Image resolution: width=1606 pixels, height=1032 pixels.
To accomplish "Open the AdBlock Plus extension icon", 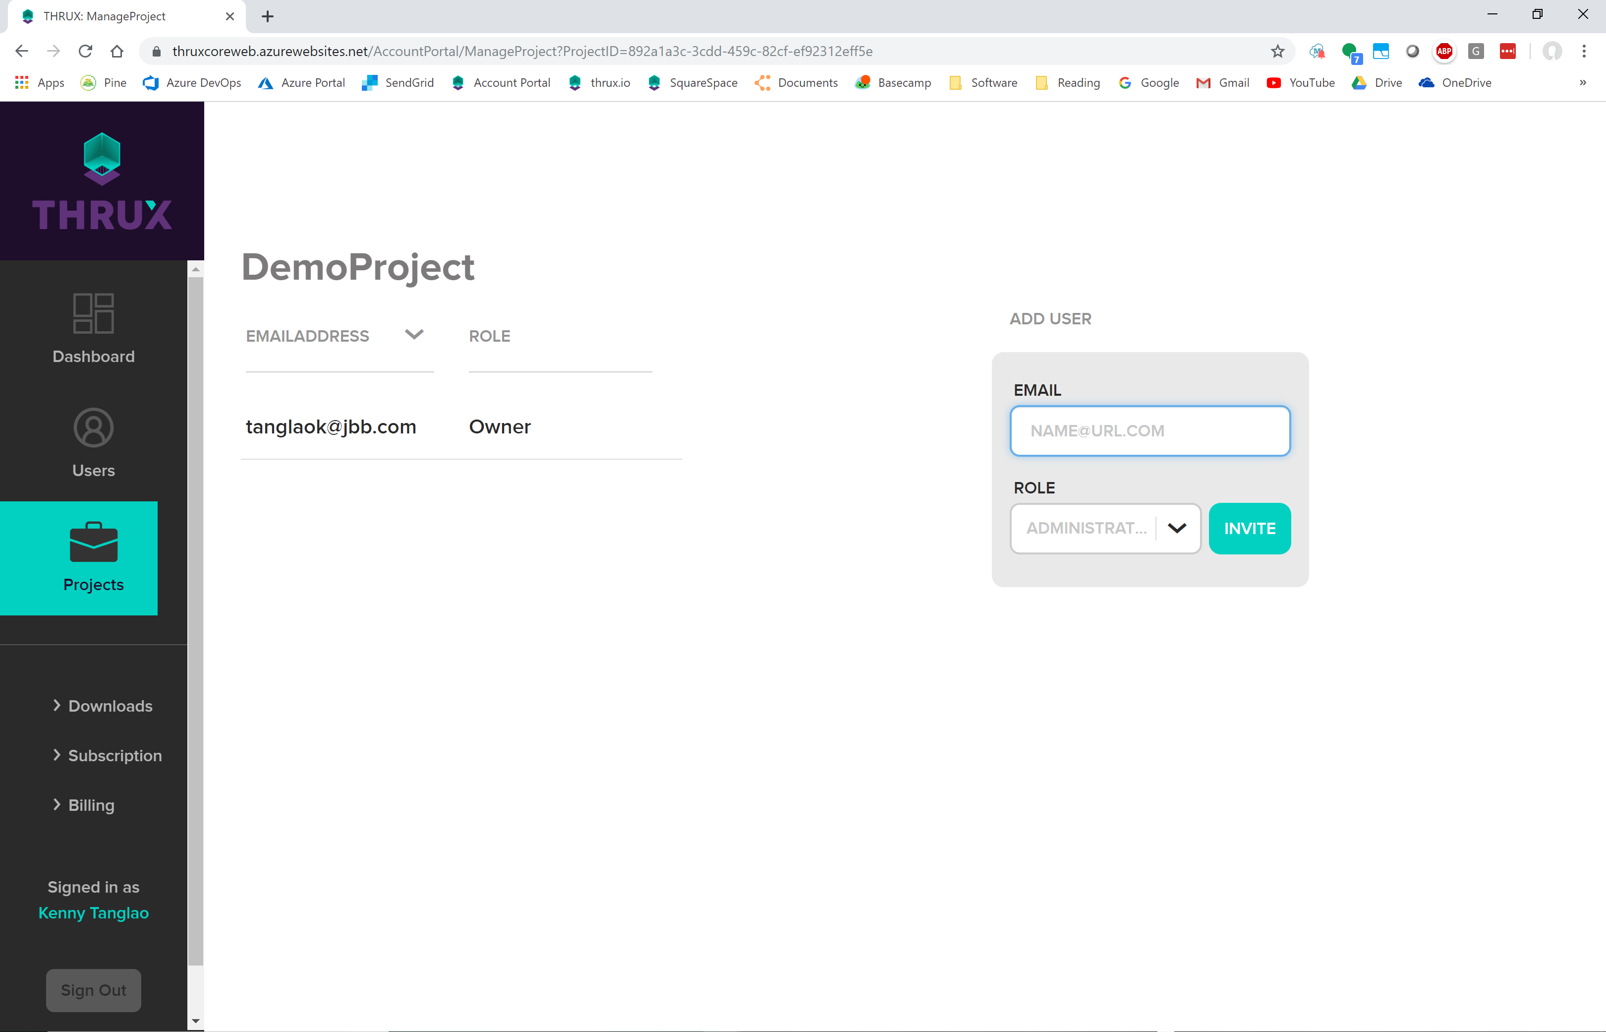I will pos(1444,51).
